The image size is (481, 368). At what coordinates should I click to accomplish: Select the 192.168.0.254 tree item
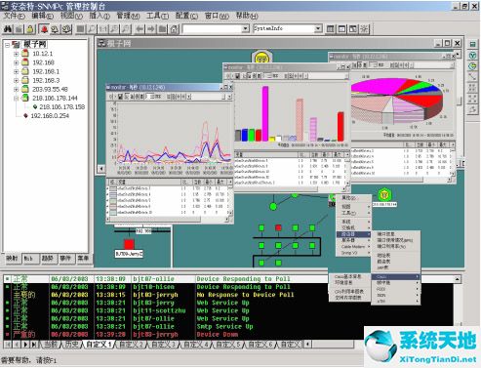point(50,116)
